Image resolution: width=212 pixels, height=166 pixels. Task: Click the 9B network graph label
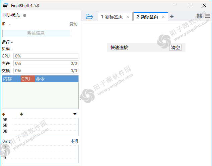tap(5, 120)
